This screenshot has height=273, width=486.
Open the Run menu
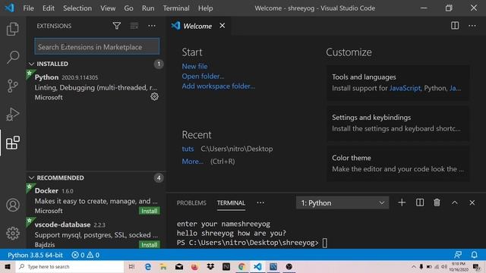(148, 8)
